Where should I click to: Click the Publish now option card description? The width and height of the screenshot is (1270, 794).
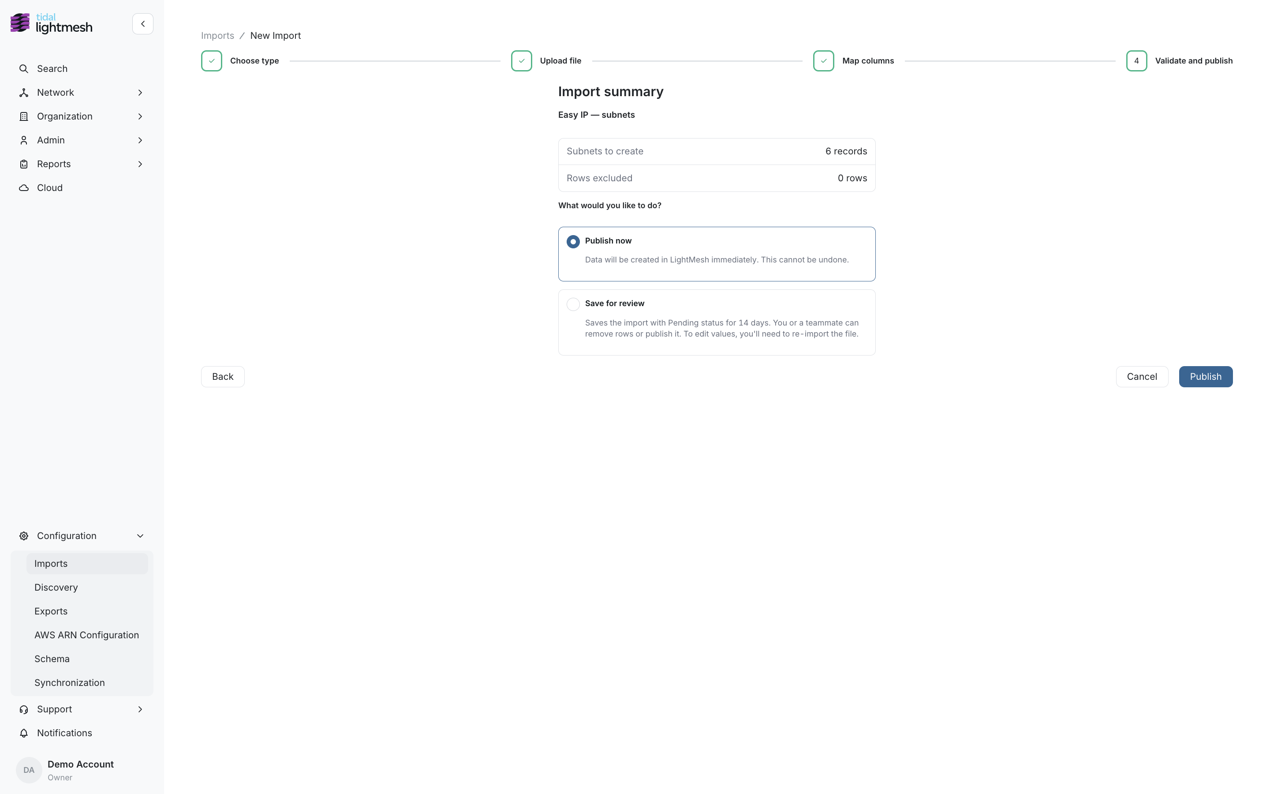(717, 259)
